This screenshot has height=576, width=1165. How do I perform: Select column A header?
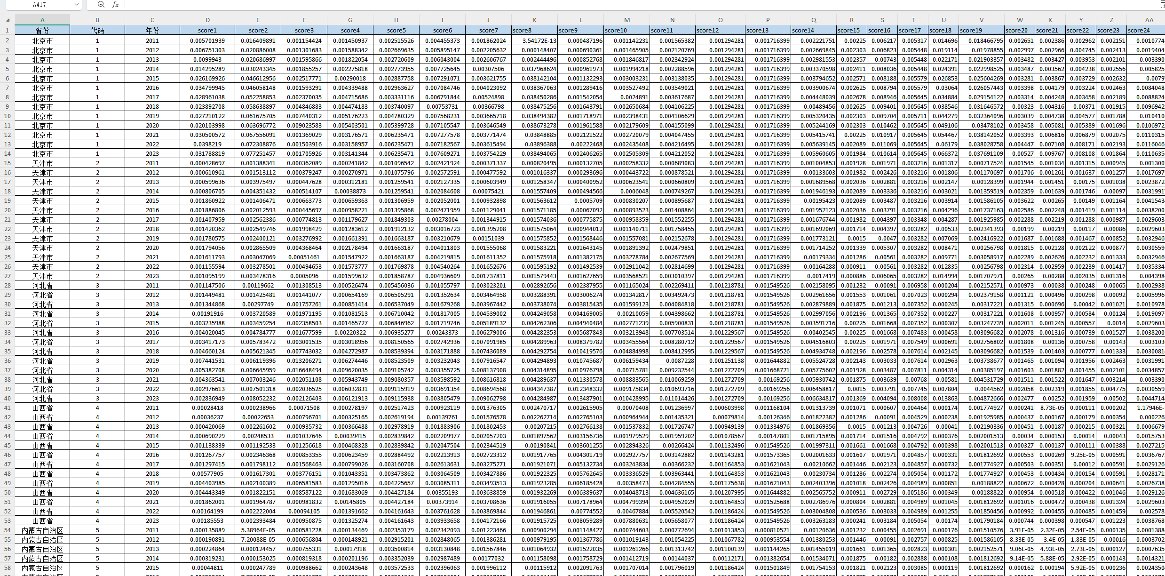pos(42,20)
